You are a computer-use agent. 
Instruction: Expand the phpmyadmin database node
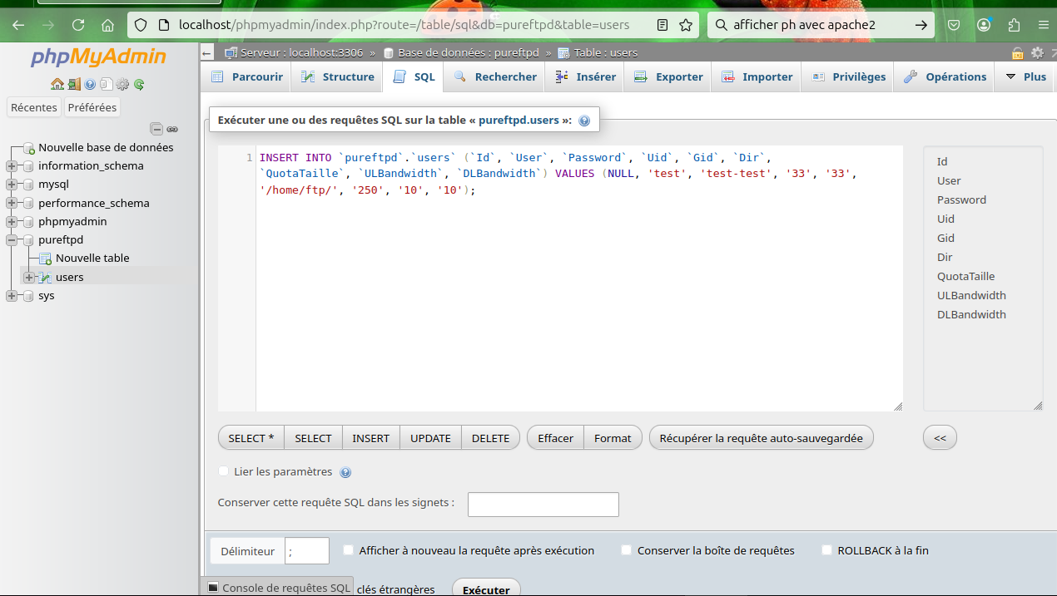12,222
